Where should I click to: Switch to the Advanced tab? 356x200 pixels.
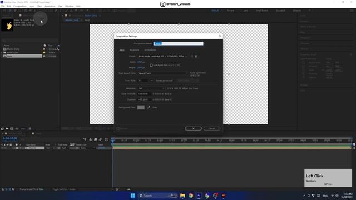[134, 50]
